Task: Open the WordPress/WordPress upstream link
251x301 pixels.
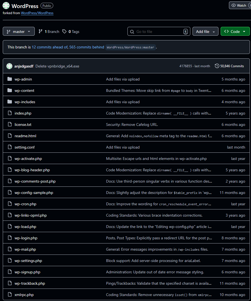Action: pos(37,13)
